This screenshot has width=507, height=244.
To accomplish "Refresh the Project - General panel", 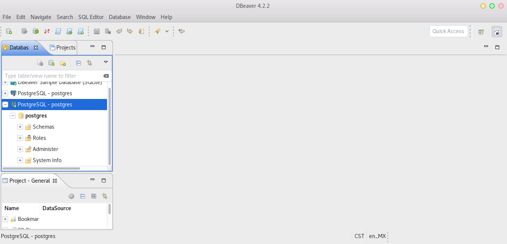I will pos(105,196).
